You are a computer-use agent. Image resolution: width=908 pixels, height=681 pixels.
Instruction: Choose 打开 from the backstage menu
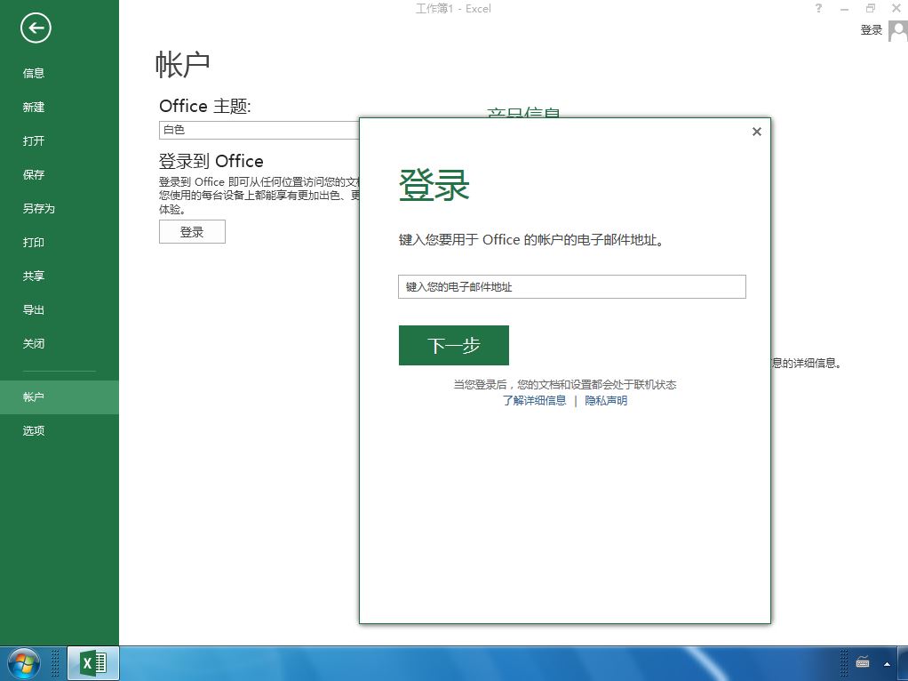tap(34, 140)
